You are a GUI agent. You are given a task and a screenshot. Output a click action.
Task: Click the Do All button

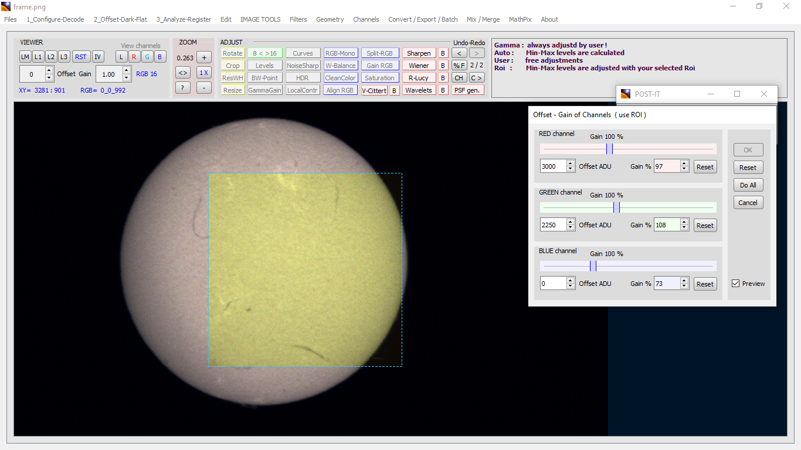click(x=748, y=185)
